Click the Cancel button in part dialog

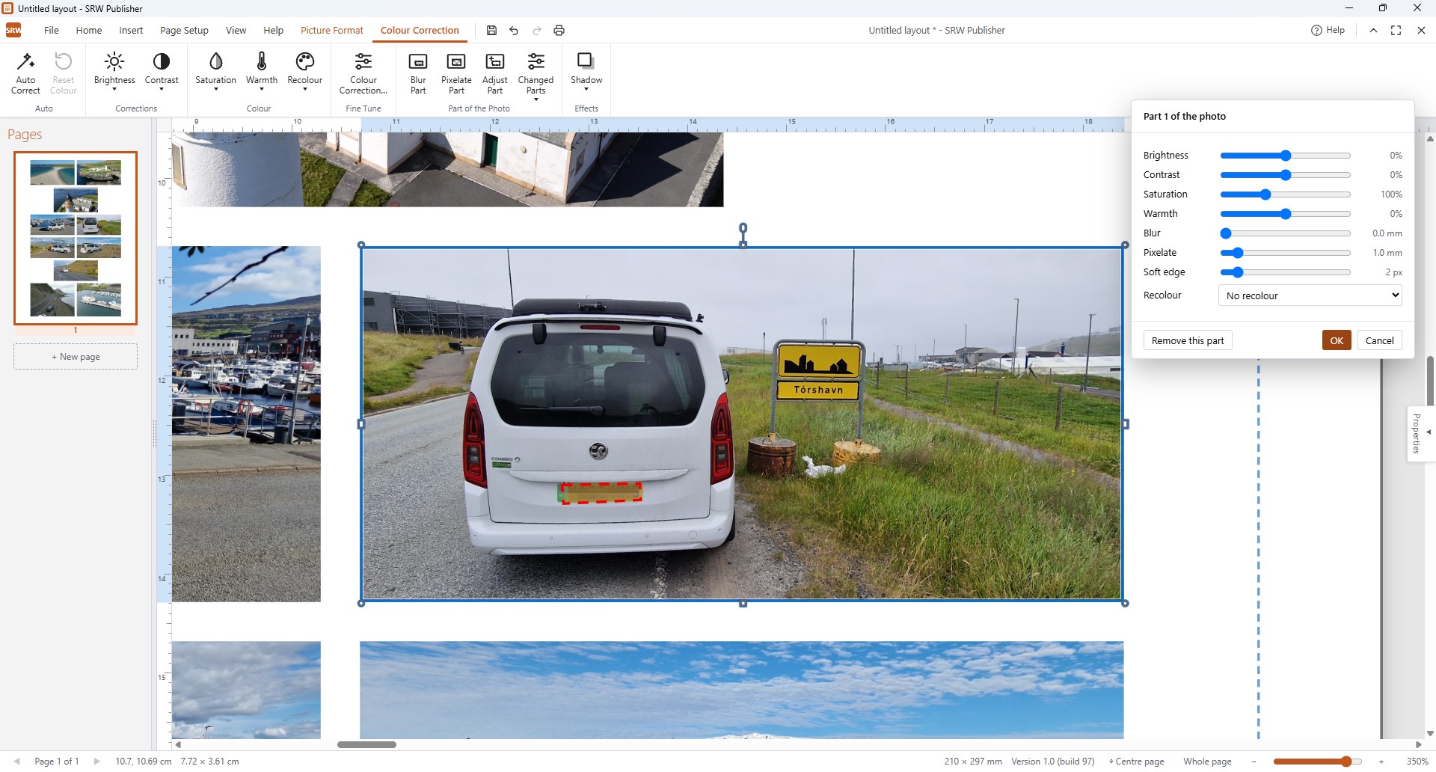tap(1379, 340)
